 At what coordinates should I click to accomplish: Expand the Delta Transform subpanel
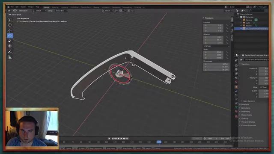[249, 101]
